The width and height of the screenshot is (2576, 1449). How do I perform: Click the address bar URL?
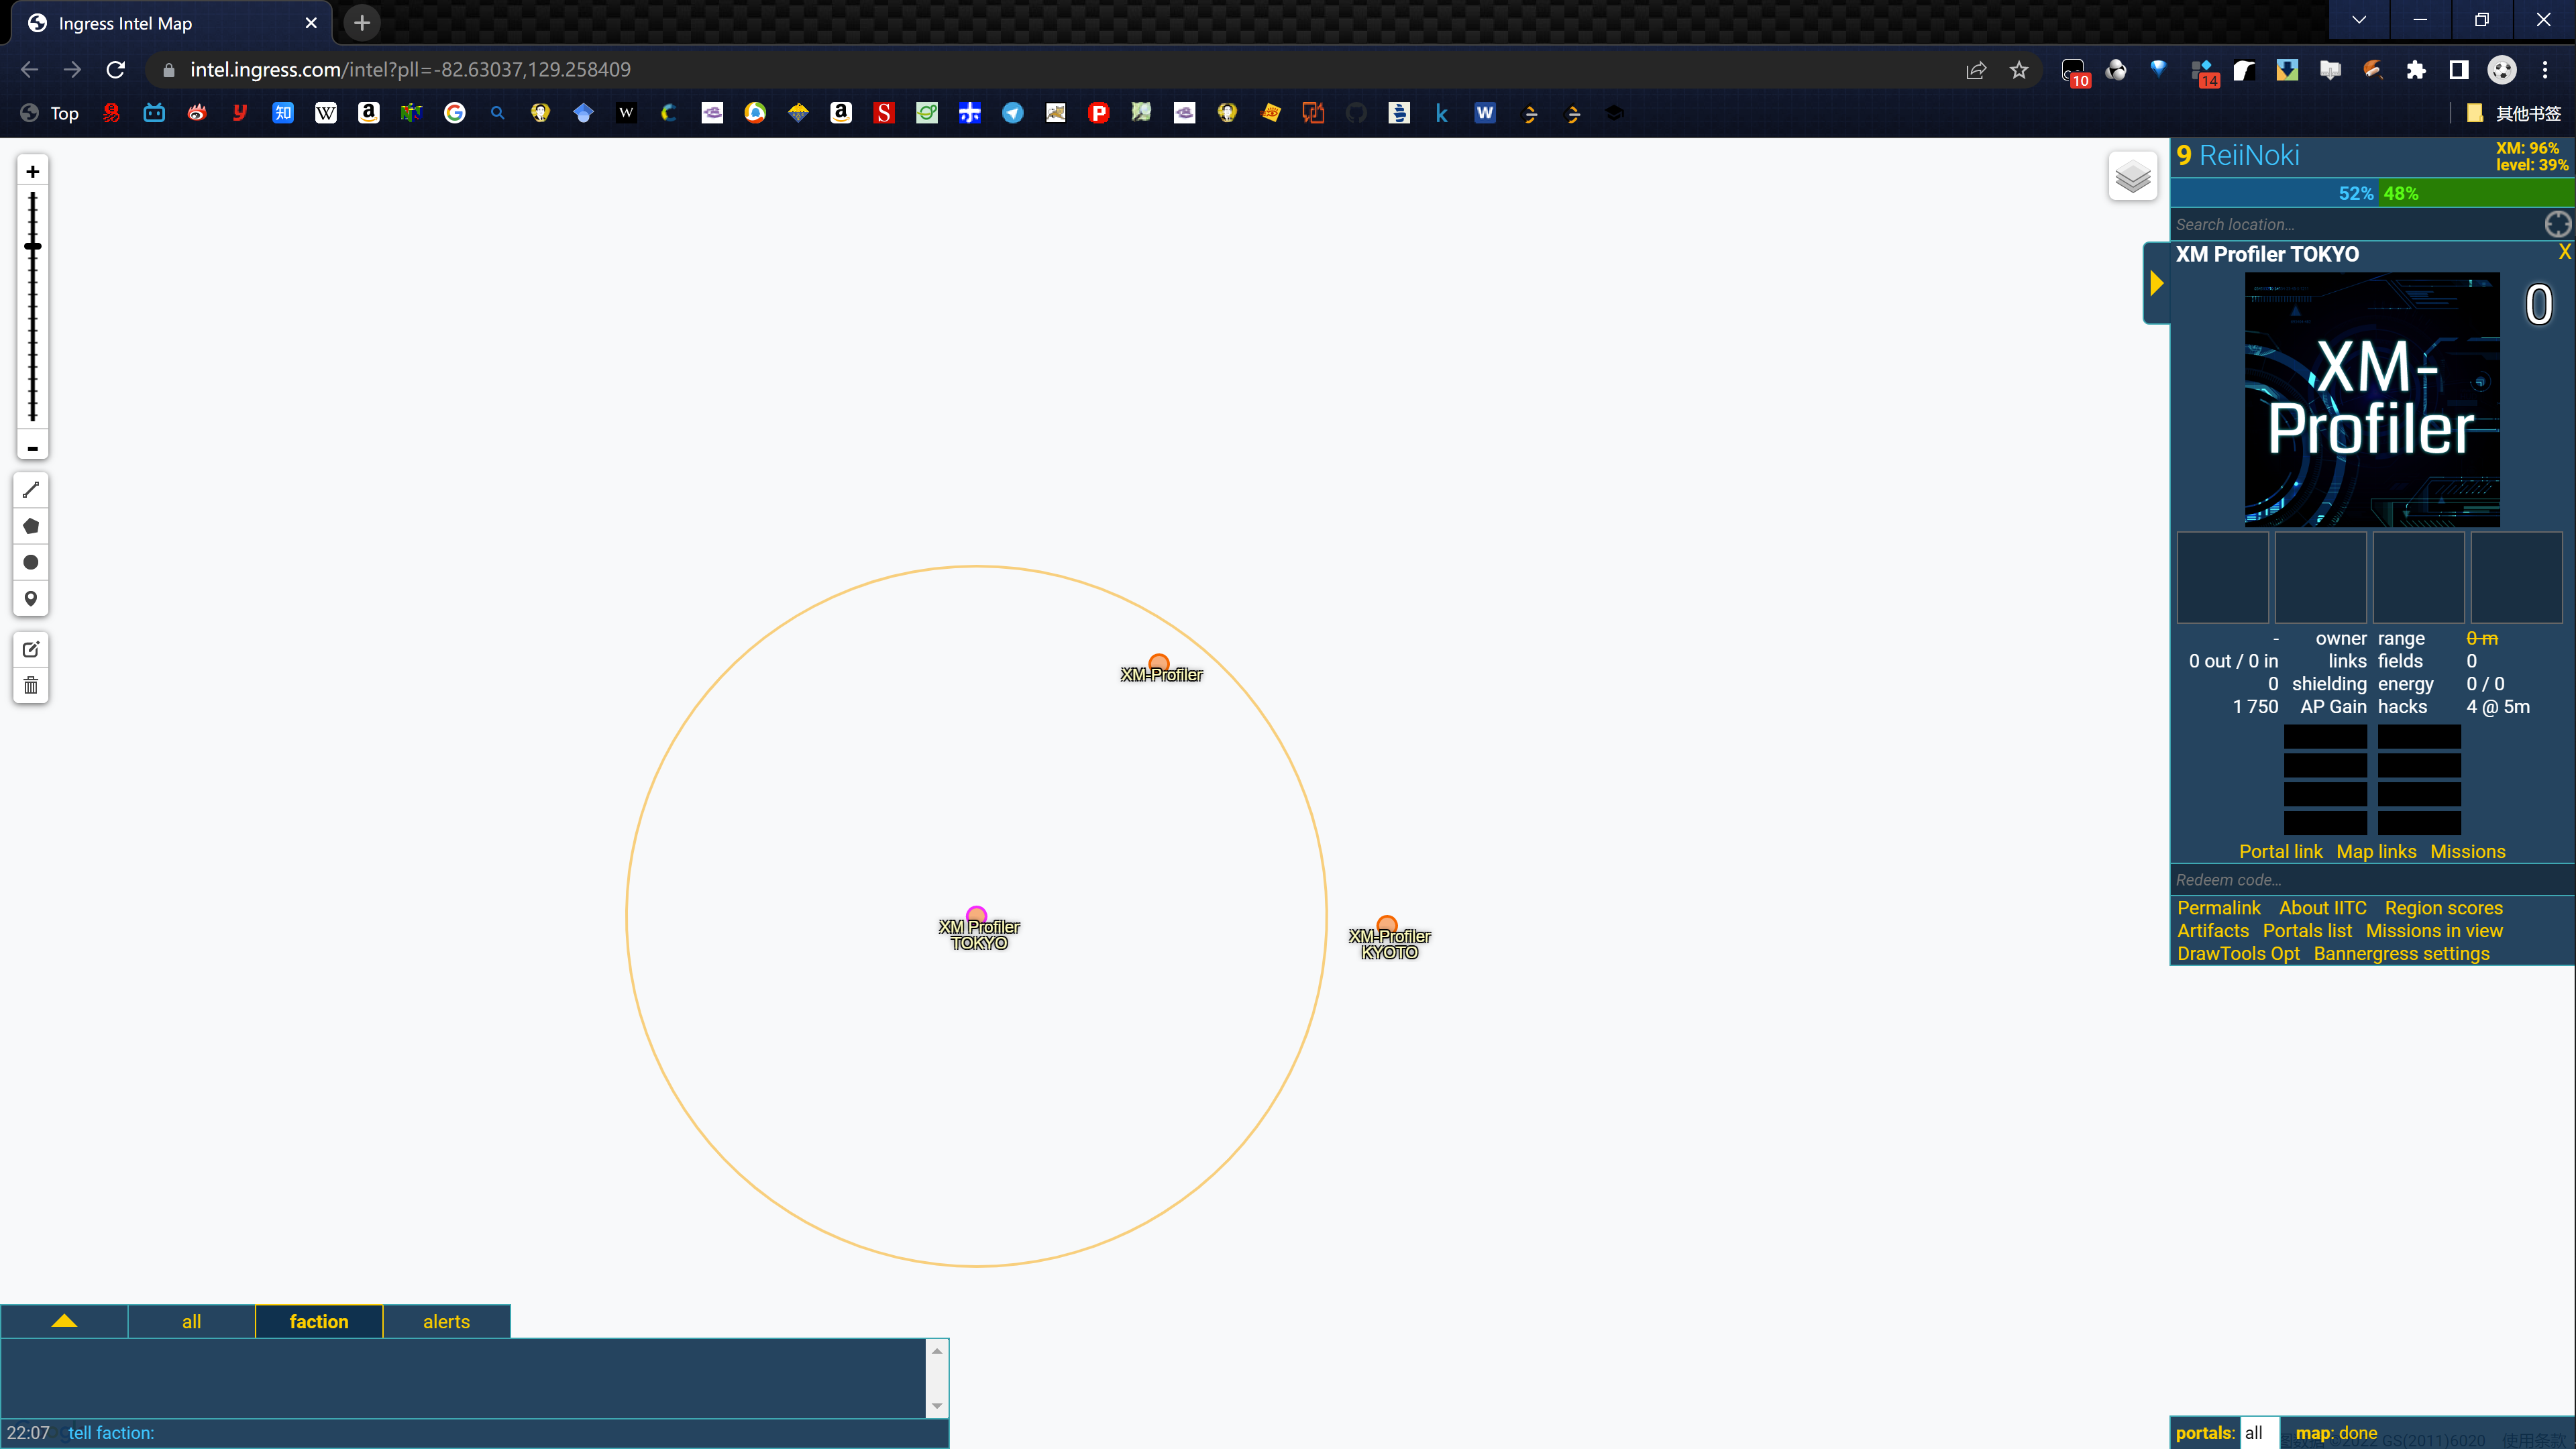pos(410,70)
